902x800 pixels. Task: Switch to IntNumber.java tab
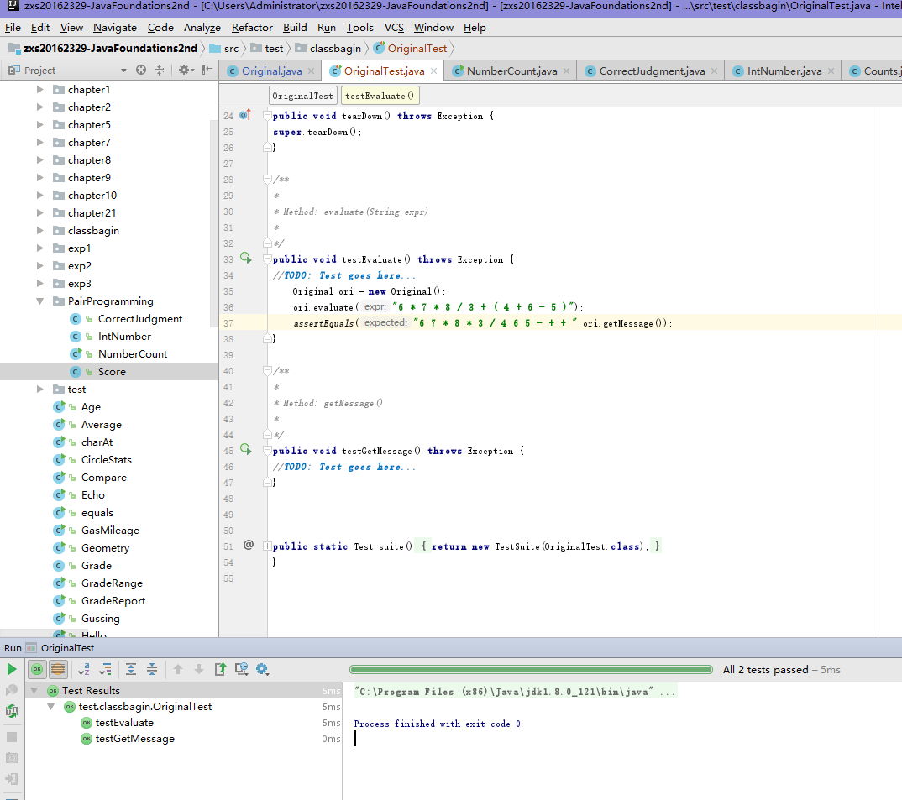(784, 71)
